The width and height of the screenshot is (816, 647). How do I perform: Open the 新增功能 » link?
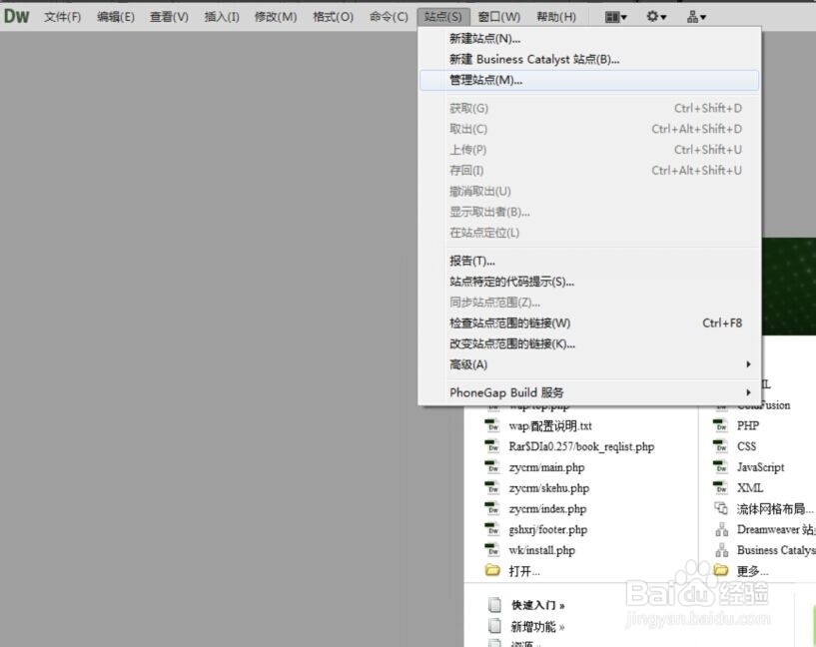tap(537, 627)
